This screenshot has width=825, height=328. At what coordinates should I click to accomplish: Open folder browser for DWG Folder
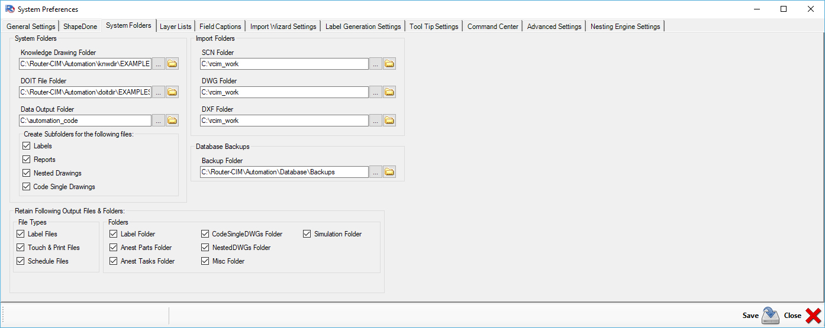(389, 92)
